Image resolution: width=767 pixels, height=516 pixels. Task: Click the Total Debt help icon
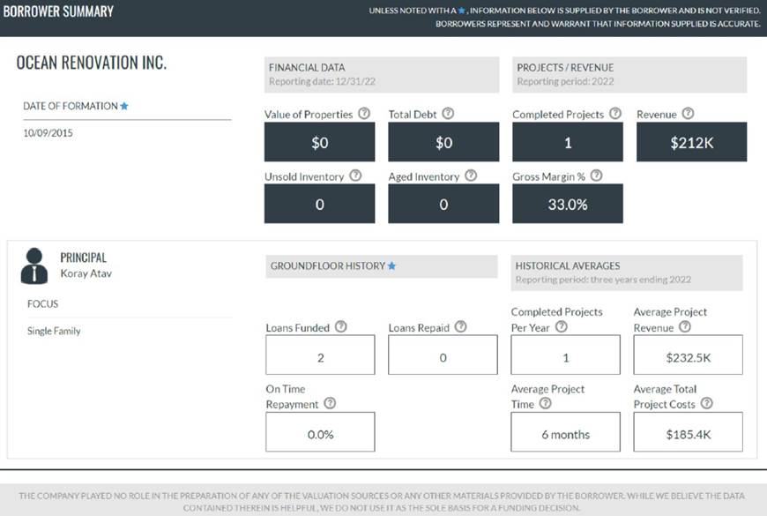(448, 114)
